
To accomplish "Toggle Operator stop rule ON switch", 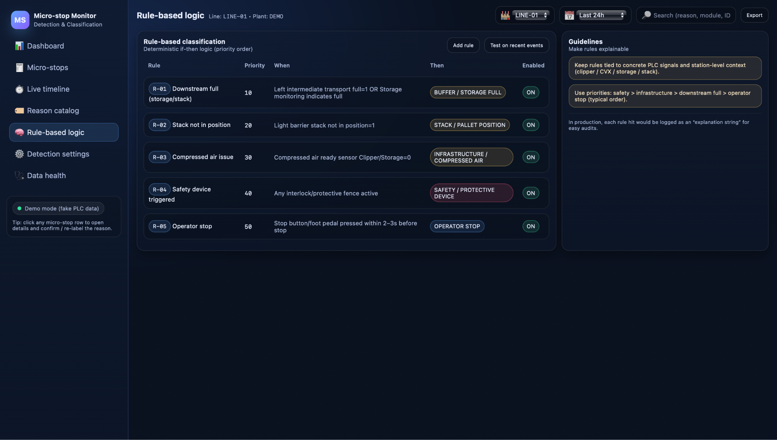I will pyautogui.click(x=530, y=226).
